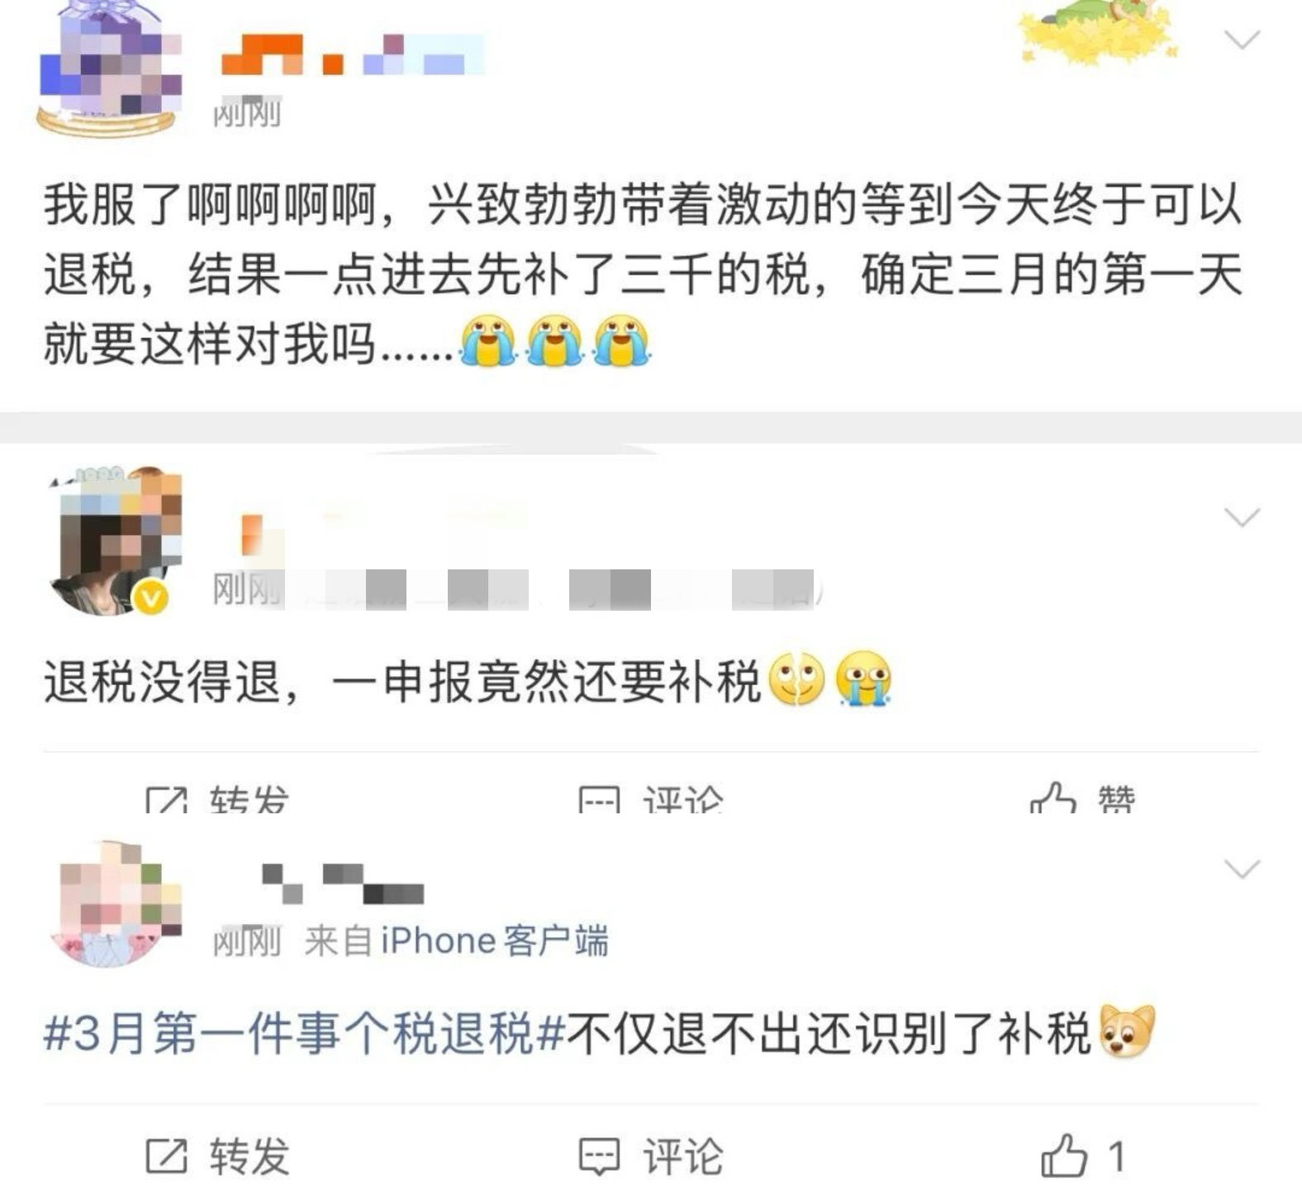The image size is (1302, 1190).
Task: Open the first post's chevron dropdown menu
Action: coord(1242,40)
